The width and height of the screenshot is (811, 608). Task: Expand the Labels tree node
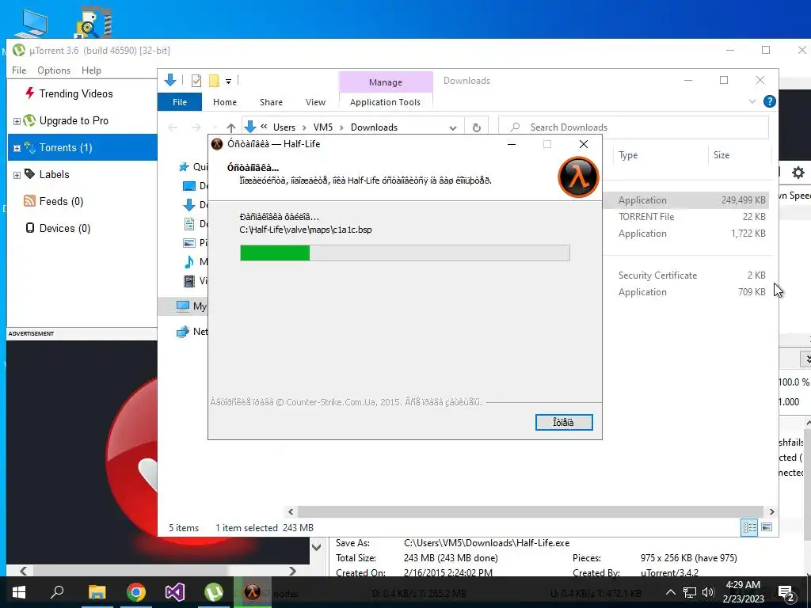click(x=17, y=175)
